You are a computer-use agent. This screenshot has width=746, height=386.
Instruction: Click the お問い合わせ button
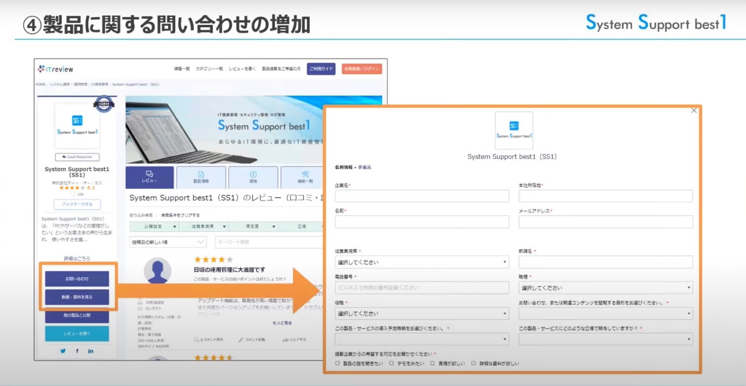tap(77, 279)
